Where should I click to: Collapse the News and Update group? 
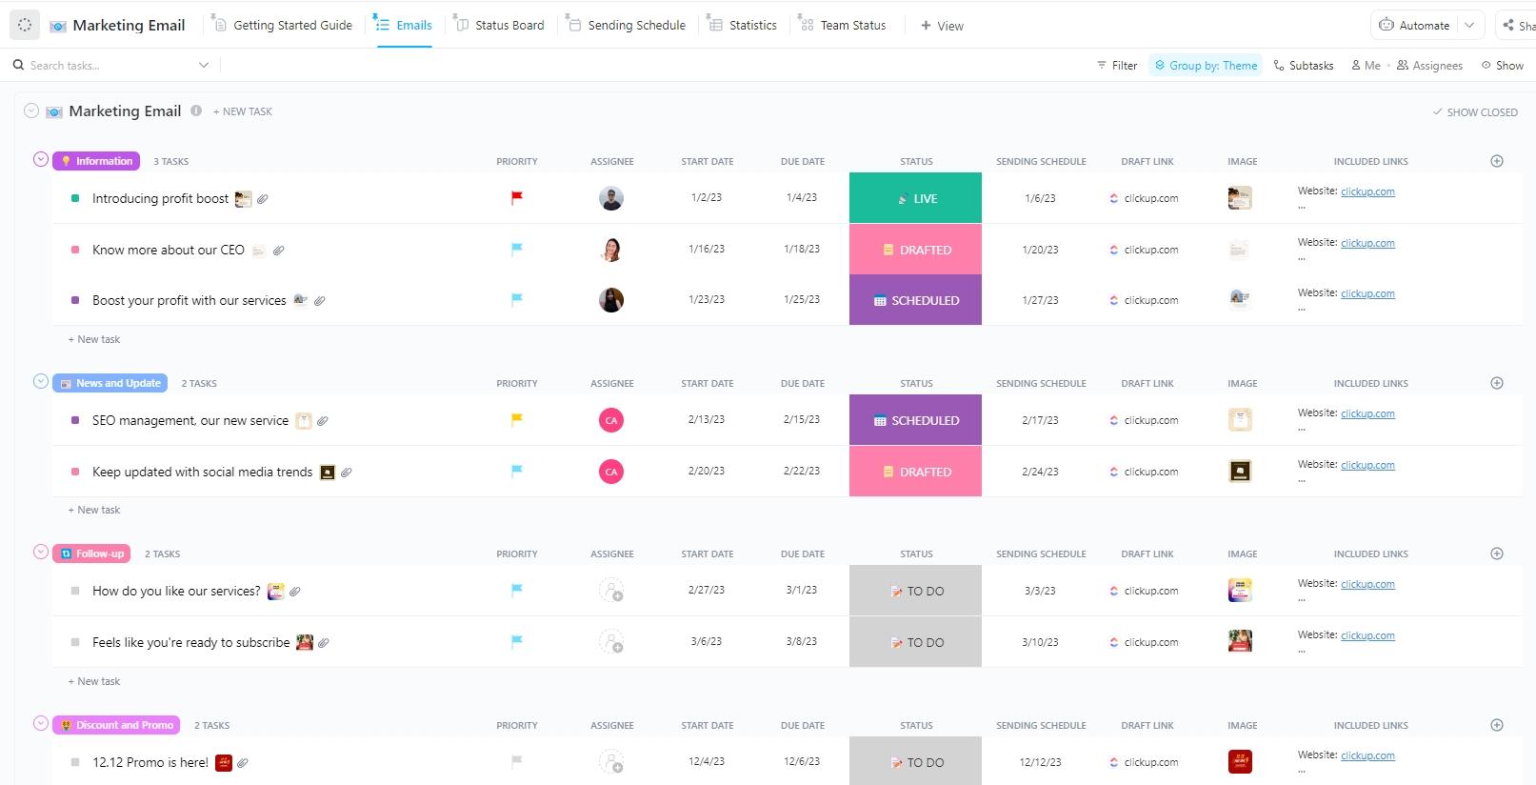tap(41, 381)
